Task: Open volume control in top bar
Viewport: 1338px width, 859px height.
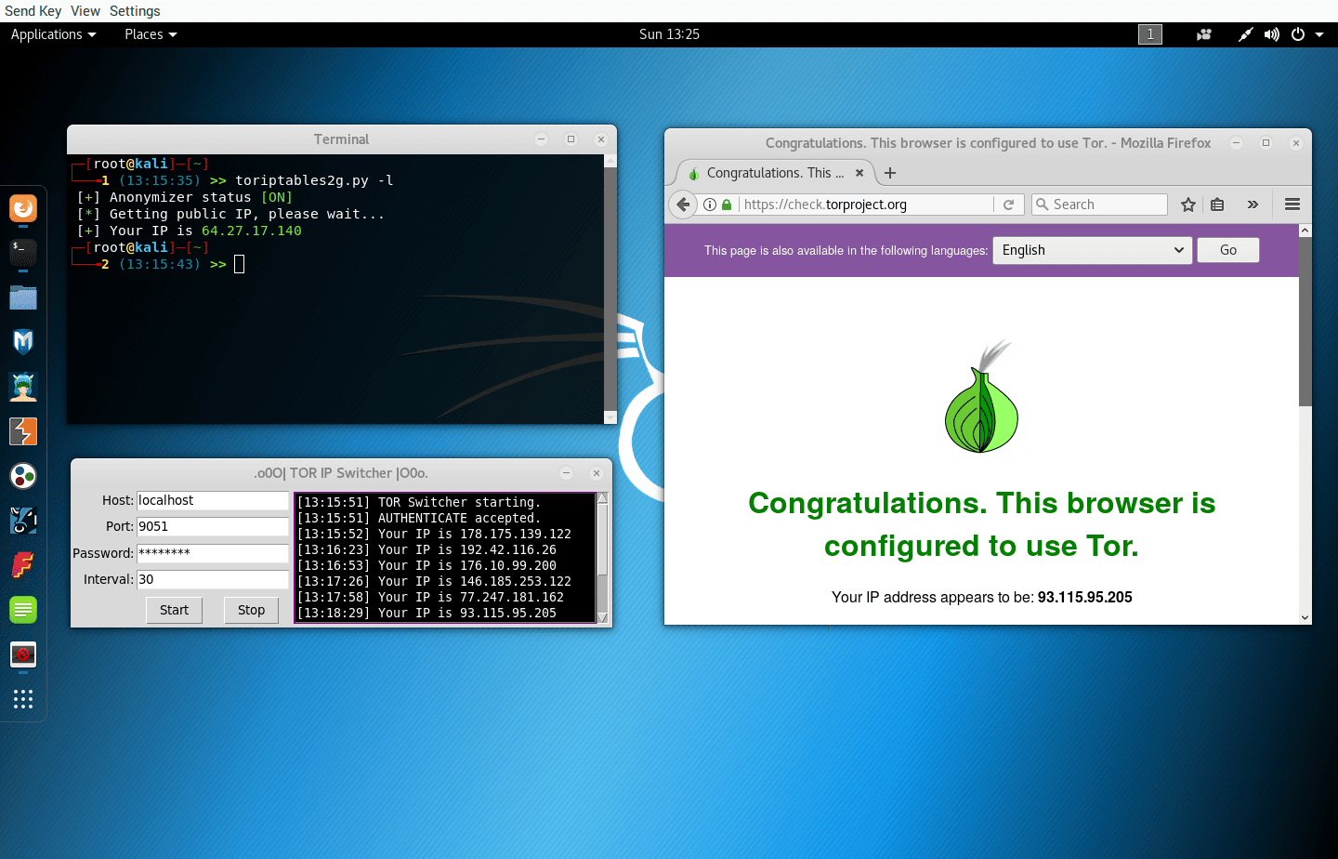Action: [1272, 34]
